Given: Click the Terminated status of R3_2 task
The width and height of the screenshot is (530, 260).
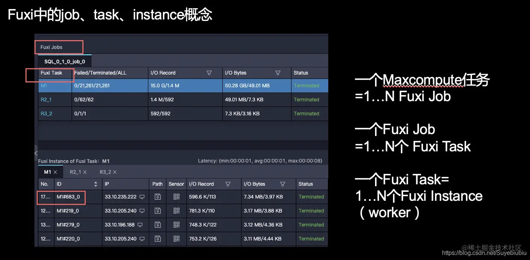Looking at the screenshot, I should click(307, 114).
